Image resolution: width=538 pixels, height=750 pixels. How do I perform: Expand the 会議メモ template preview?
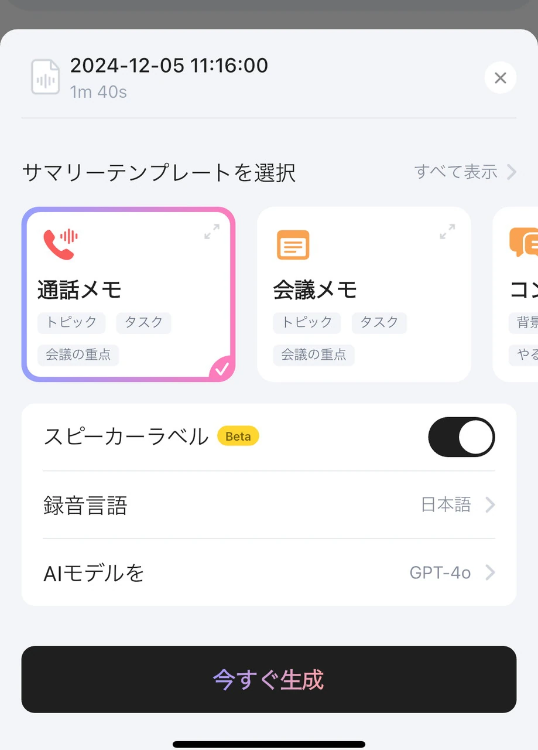click(x=447, y=231)
